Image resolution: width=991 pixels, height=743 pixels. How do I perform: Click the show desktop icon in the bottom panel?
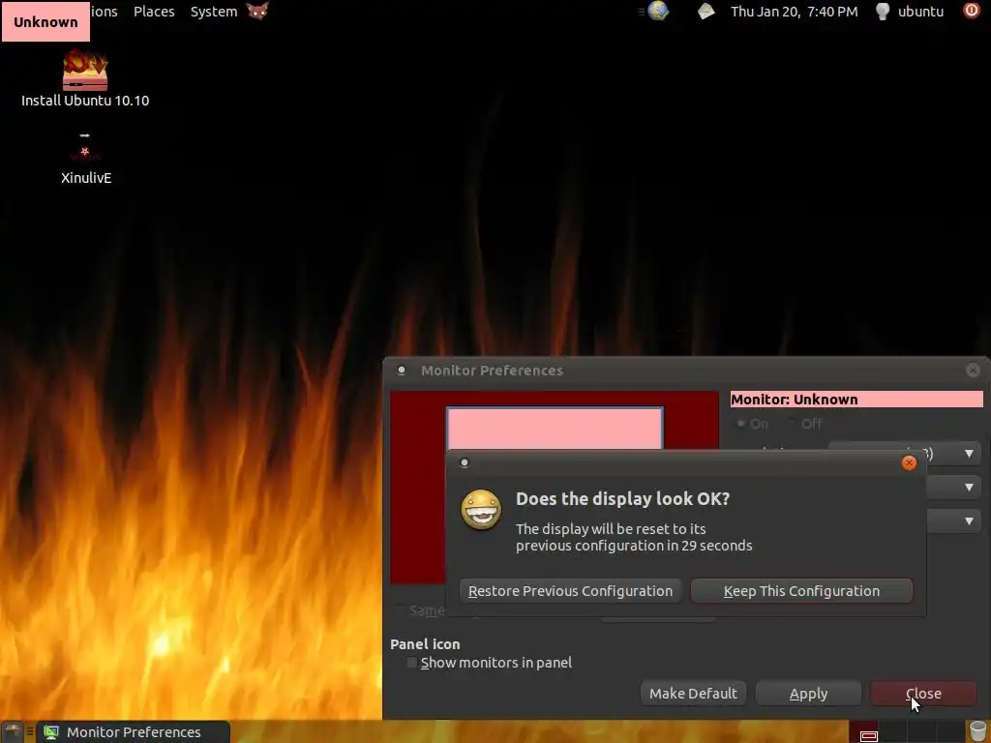coord(12,731)
